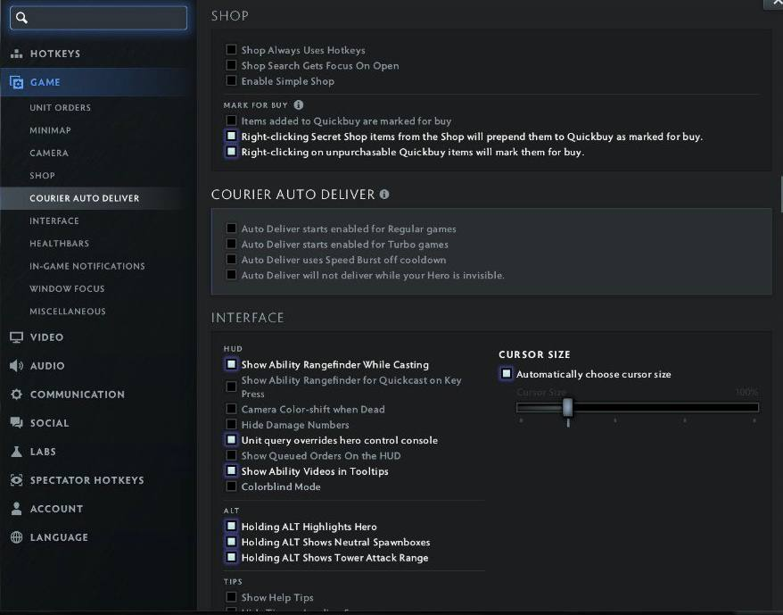Uncheck Holding ALT Shows Tower Attack Range
783x615 pixels.
232,558
